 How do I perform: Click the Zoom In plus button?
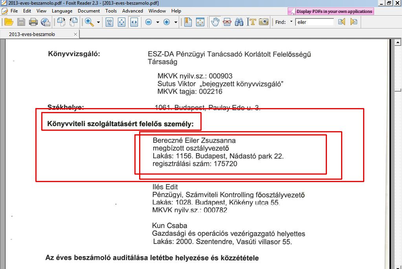click(167, 22)
